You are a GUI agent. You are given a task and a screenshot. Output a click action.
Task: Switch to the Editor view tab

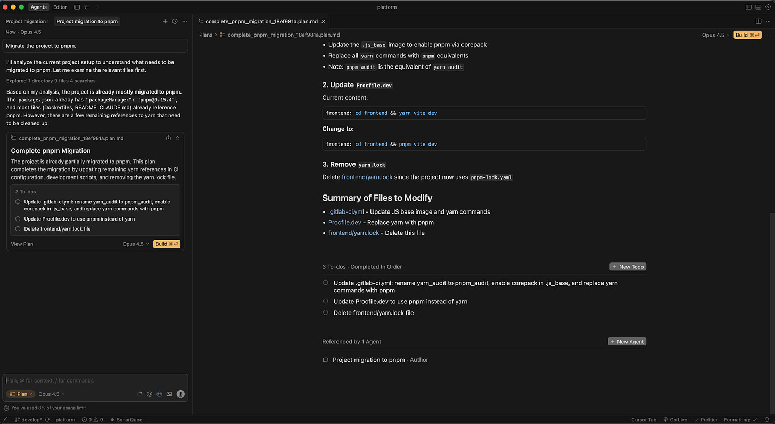click(60, 7)
